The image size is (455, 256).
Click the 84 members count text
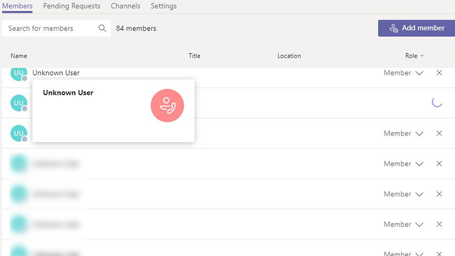136,28
